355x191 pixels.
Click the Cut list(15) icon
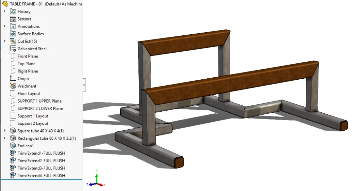[x=13, y=41]
